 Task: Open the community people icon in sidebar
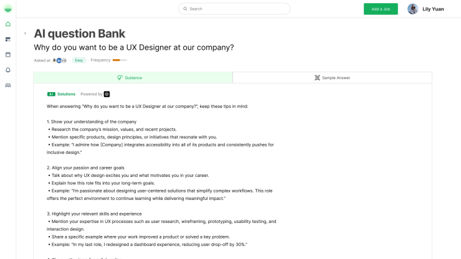[8, 85]
